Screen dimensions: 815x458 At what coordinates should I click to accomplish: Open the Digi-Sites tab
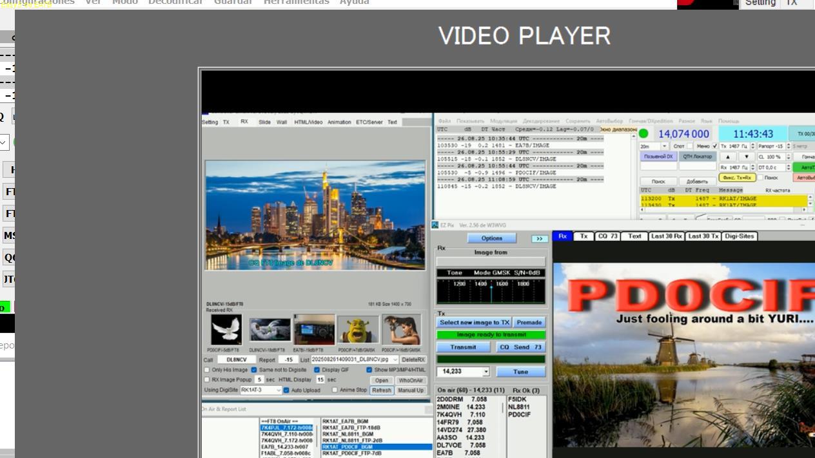point(739,236)
